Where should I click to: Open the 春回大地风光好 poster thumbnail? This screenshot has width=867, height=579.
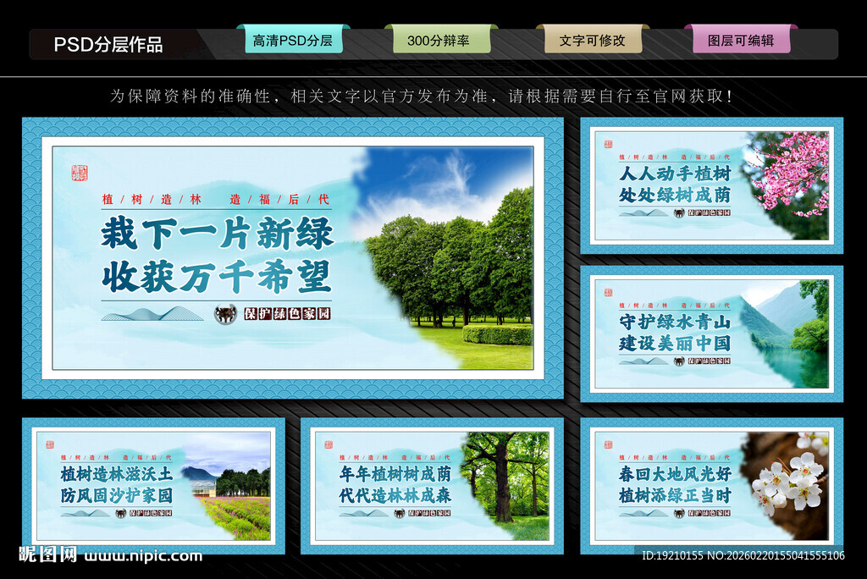(711, 486)
